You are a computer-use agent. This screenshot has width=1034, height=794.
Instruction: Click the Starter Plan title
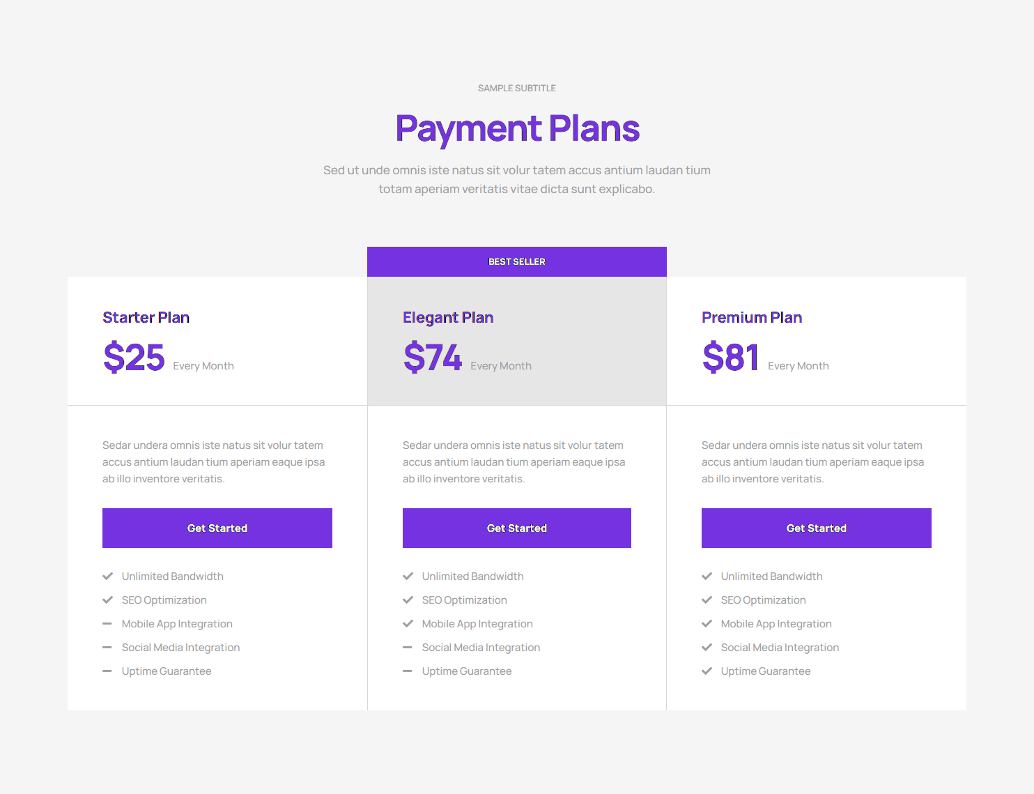pos(146,318)
